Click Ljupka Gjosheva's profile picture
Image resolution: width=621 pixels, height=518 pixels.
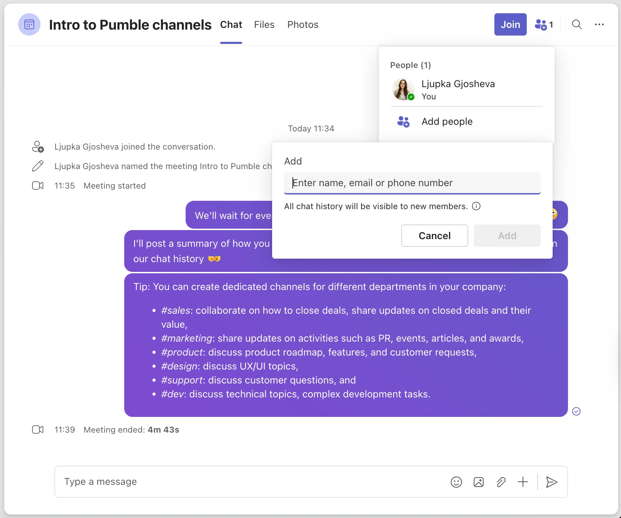point(403,90)
